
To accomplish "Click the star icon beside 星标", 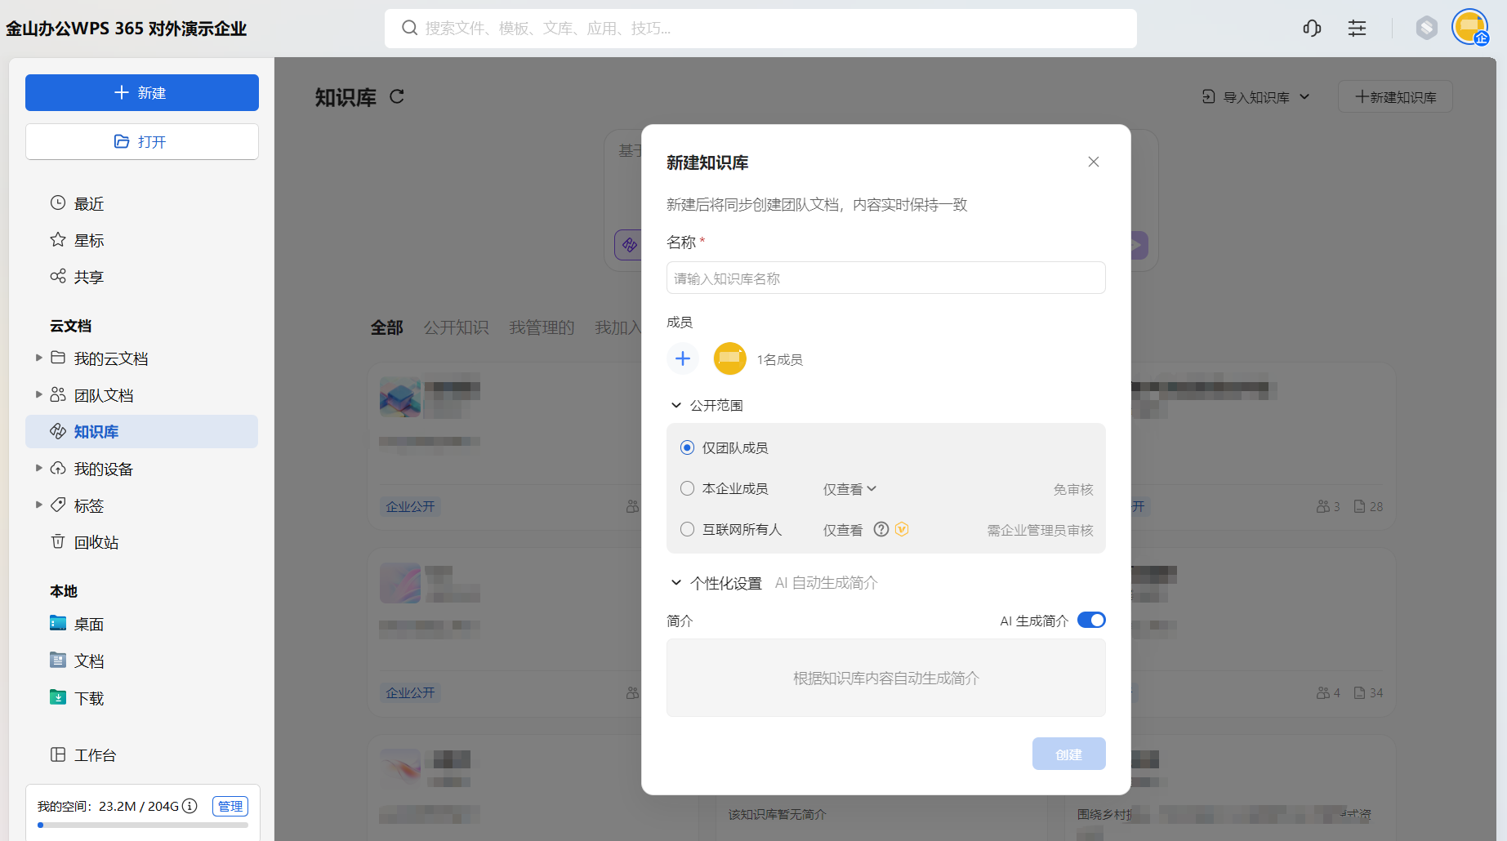I will (58, 239).
